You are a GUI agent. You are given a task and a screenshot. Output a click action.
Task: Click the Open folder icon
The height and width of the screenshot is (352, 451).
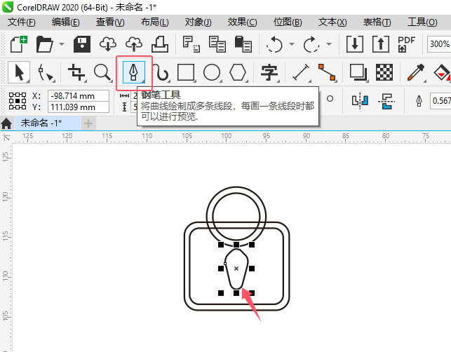(x=45, y=44)
